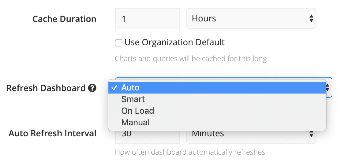Click the 'Auto Refresh Interval' label
340x162 pixels.
[52, 133]
